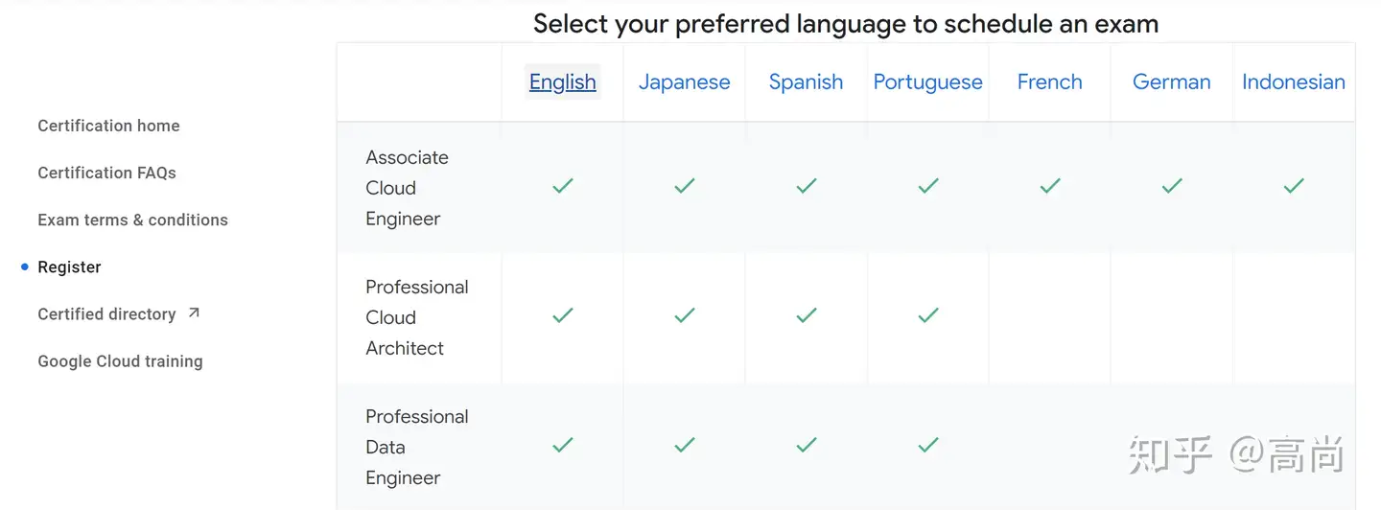This screenshot has height=510, width=1381.
Task: Open Certification home in the sidebar
Action: coord(108,126)
